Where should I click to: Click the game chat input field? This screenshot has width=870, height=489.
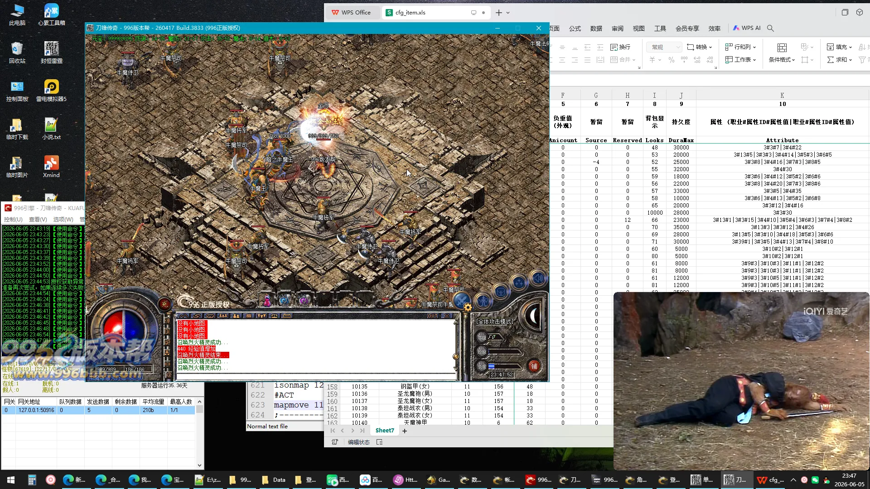(x=316, y=376)
